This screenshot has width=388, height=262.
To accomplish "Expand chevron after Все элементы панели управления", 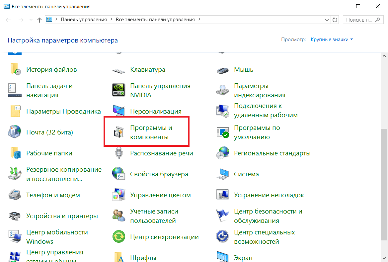I will tap(199, 20).
